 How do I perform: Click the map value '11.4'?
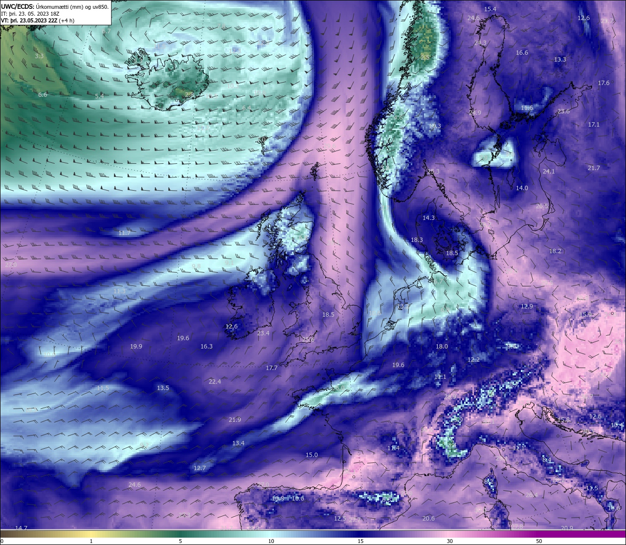(393, 448)
